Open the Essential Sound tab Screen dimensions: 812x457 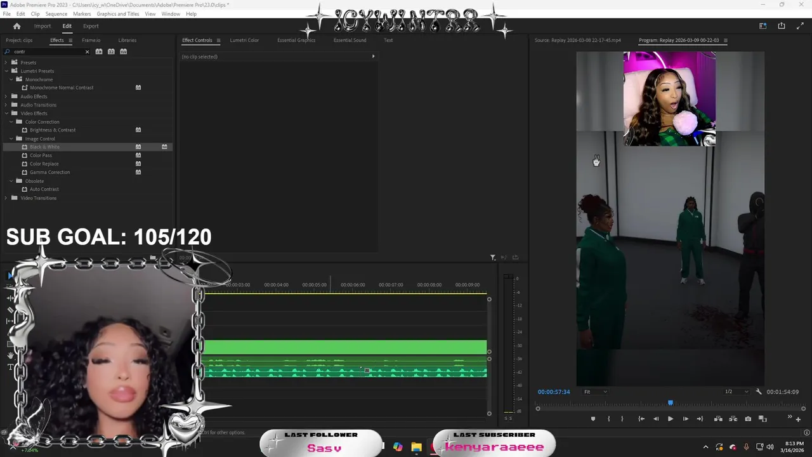(x=350, y=40)
